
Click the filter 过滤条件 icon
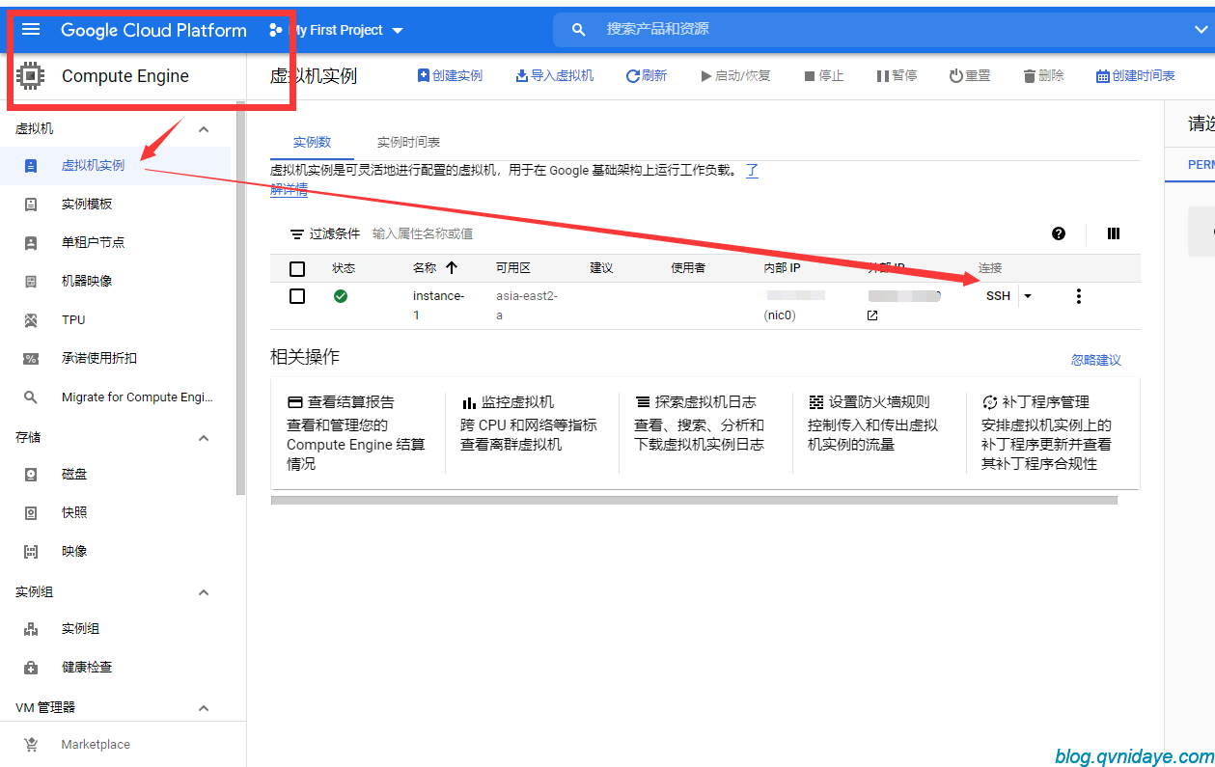click(x=297, y=234)
